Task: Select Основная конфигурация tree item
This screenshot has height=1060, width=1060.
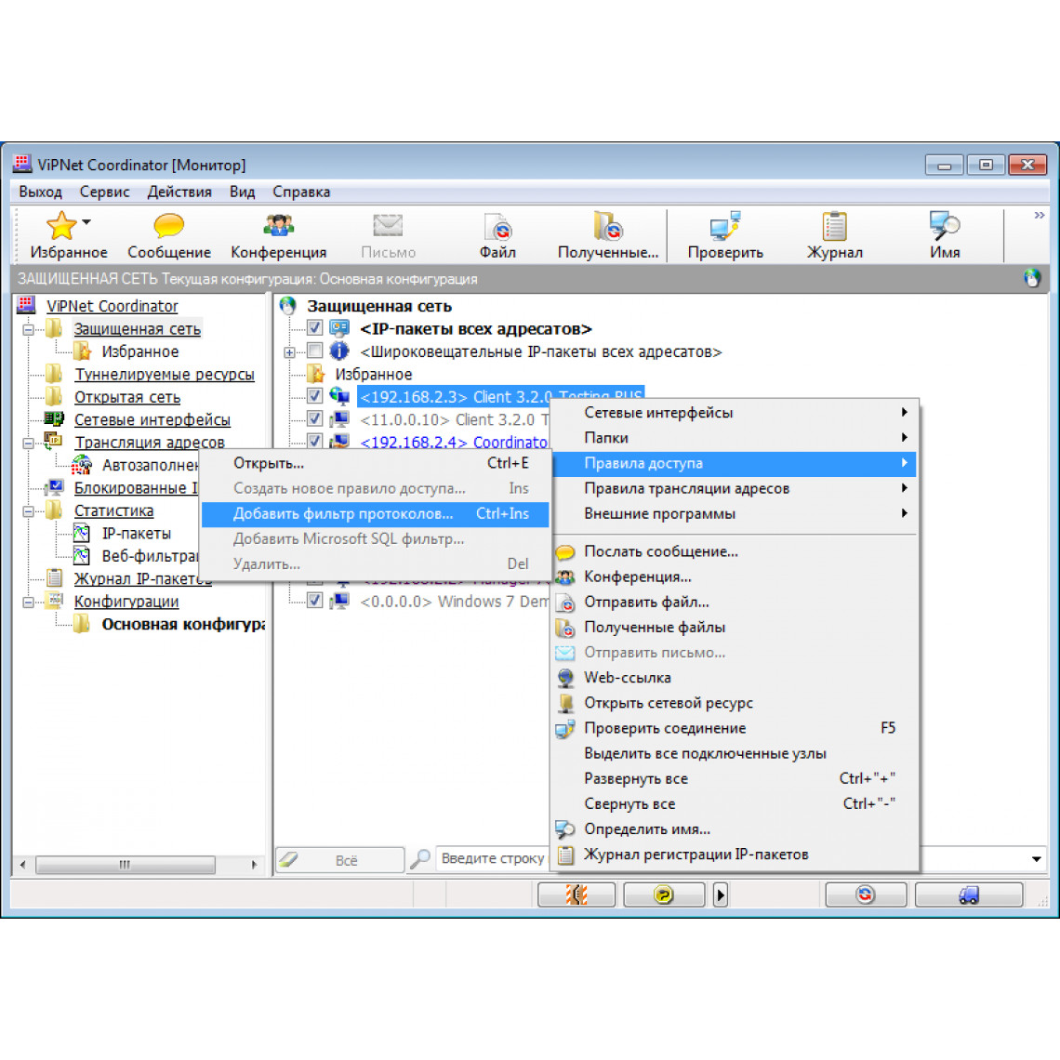Action: click(x=182, y=624)
